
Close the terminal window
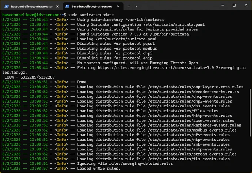coord(246,5)
